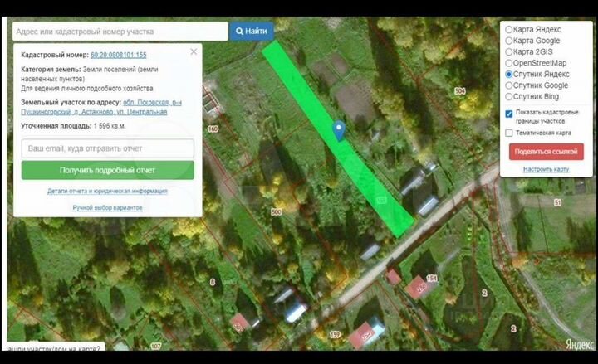Screen dimensions: 598x364
Task: Click the email field for the report
Action: pos(108,148)
